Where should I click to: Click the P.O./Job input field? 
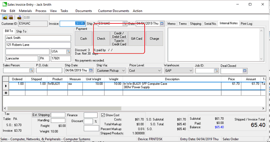[49, 70]
